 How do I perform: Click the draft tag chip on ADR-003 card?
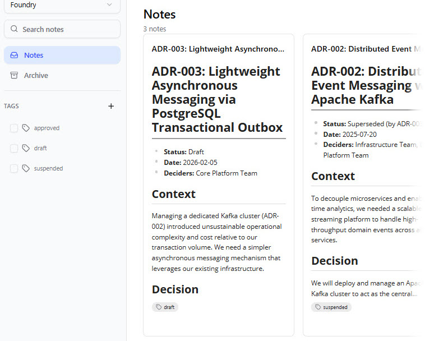tap(165, 307)
